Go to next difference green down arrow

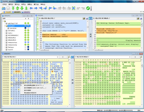(22, 8)
